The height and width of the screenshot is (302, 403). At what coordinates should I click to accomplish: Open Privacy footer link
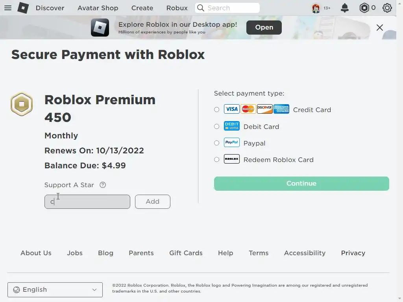click(353, 253)
